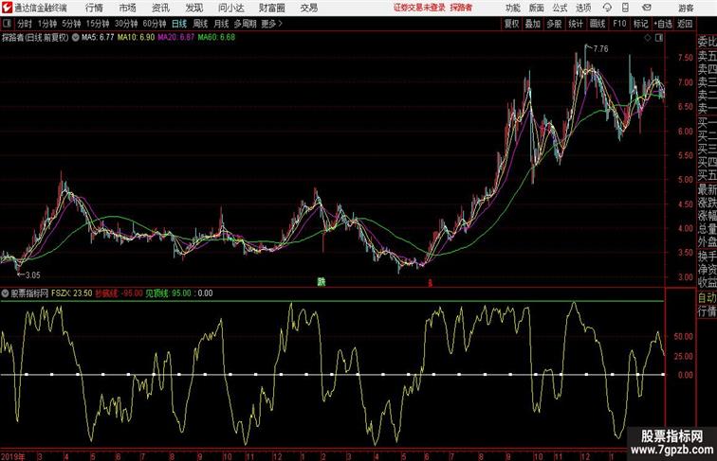Click the green 跌 marker under the chart

click(322, 282)
